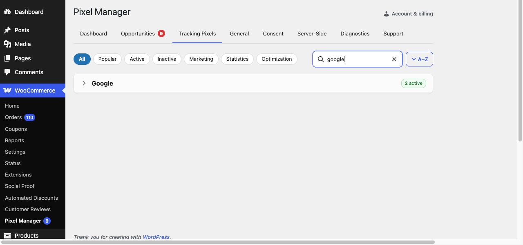Open Comments in the sidebar menu
This screenshot has width=523, height=245.
(33, 72)
